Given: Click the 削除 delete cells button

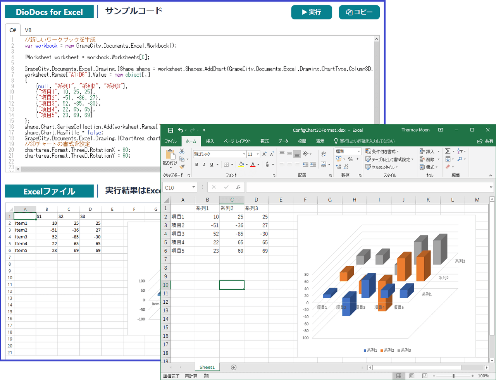Looking at the screenshot, I should tap(429, 159).
